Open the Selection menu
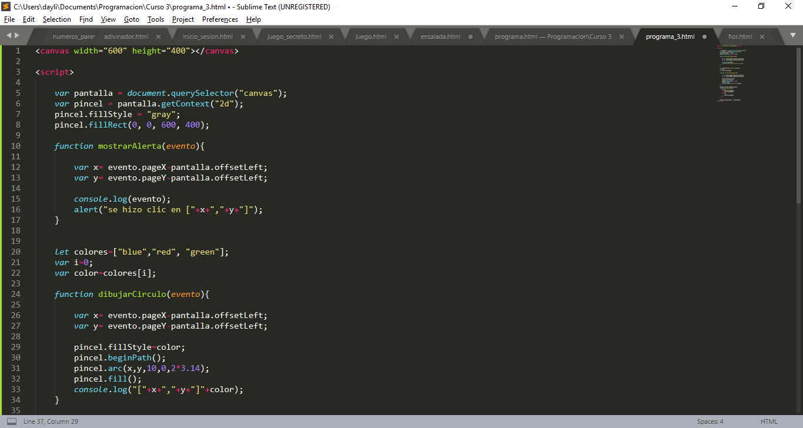This screenshot has height=428, width=803. 57,19
